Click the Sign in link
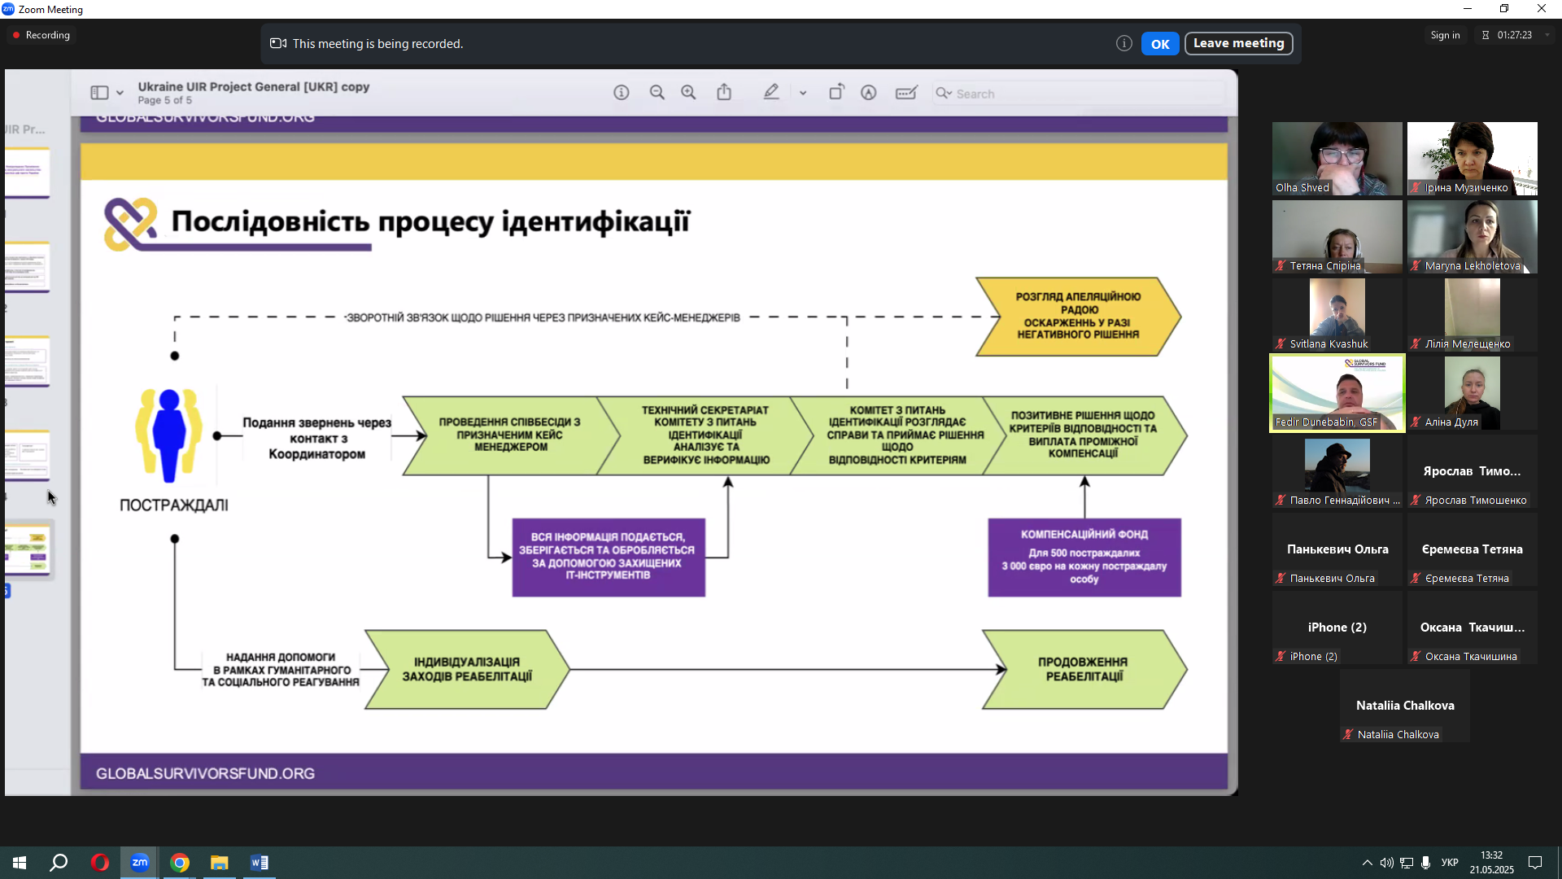The image size is (1562, 879). [1445, 35]
